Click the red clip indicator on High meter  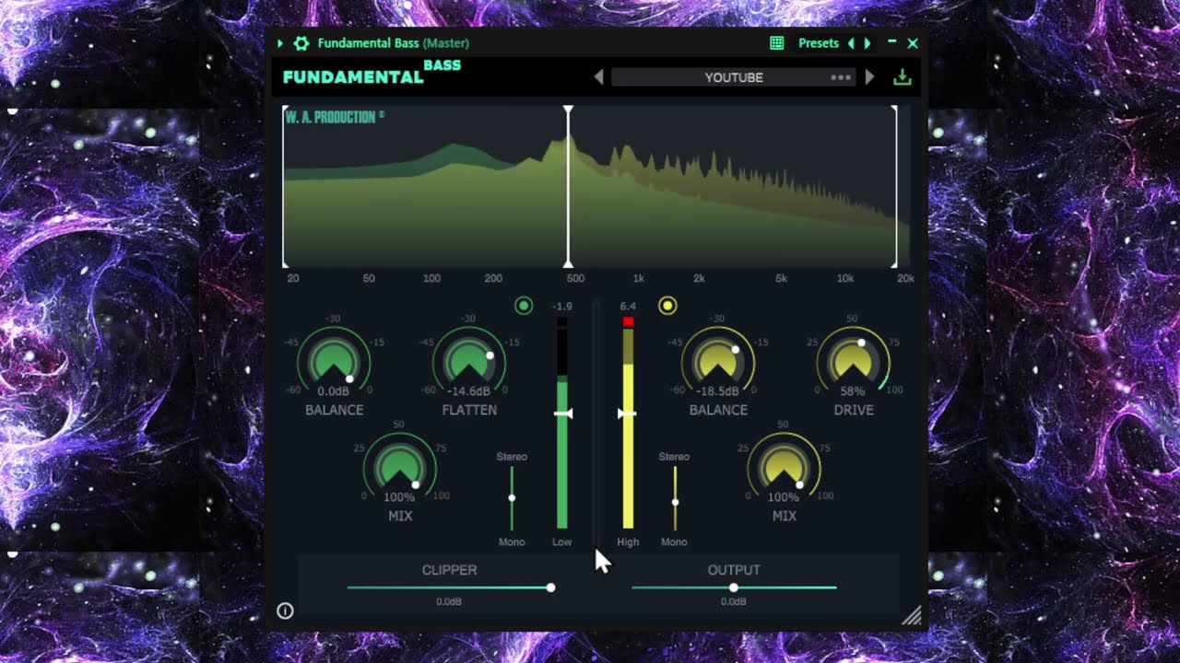point(629,321)
